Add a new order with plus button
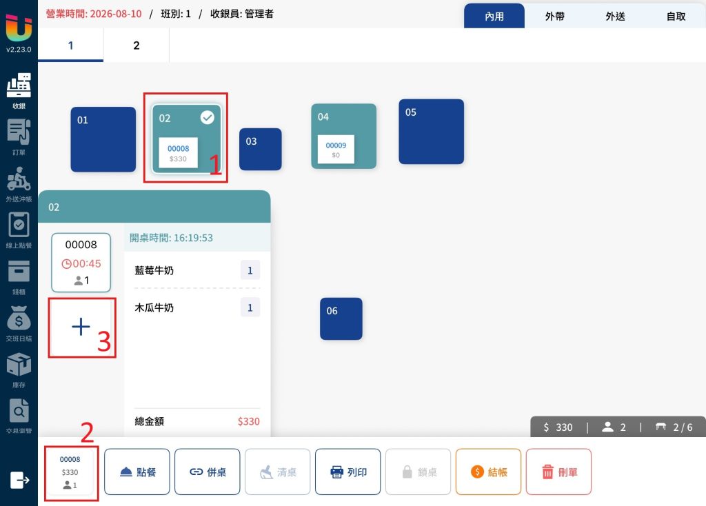 tap(81, 327)
